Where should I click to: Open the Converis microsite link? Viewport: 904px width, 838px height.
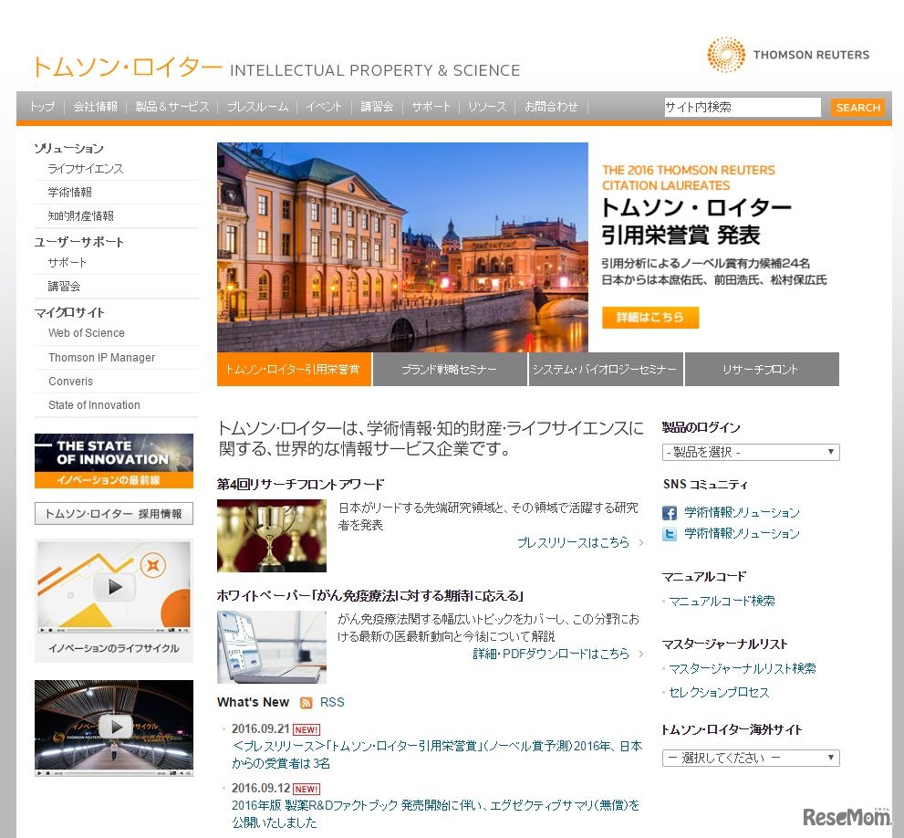click(70, 381)
